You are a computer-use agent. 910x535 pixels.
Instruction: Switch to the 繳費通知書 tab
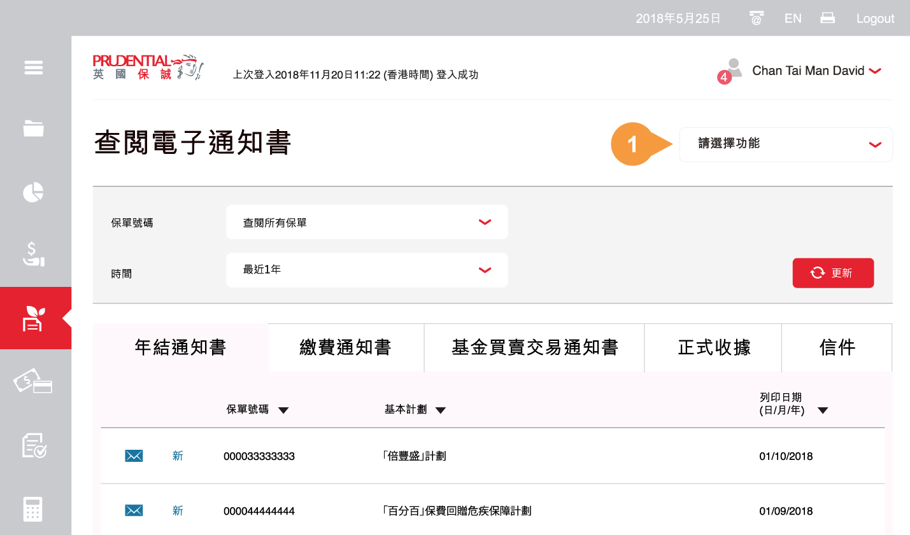click(346, 347)
